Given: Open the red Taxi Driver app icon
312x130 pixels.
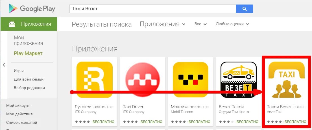Looking at the screenshot, I should [143, 80].
